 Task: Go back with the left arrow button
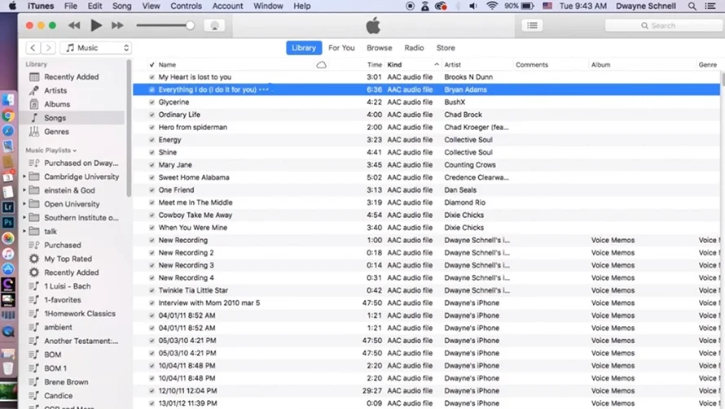[33, 47]
